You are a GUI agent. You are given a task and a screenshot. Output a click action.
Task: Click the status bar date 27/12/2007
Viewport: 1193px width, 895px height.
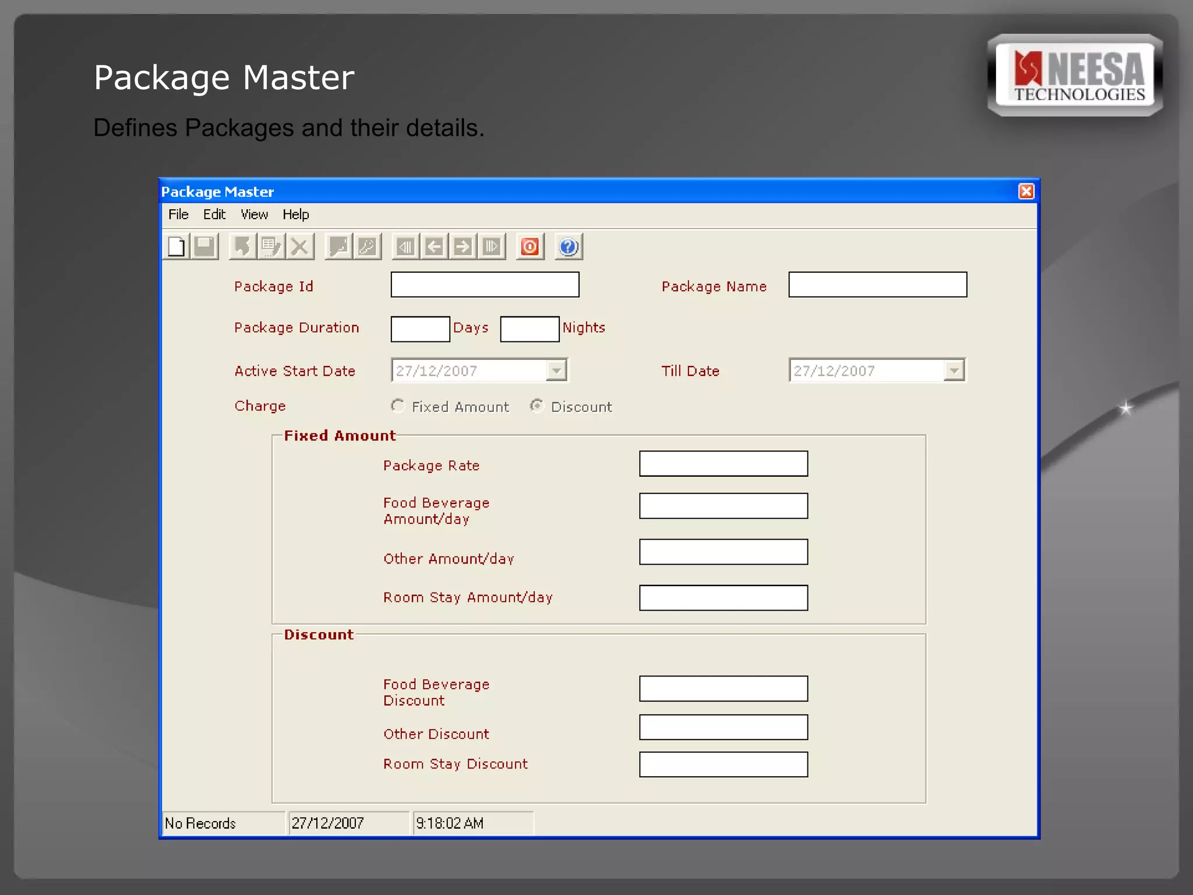coord(349,823)
